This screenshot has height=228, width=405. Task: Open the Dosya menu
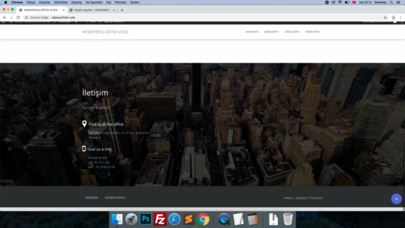click(31, 3)
